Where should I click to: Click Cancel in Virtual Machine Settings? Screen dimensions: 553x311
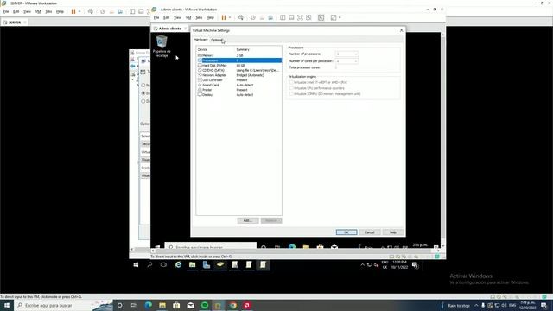coord(370,232)
